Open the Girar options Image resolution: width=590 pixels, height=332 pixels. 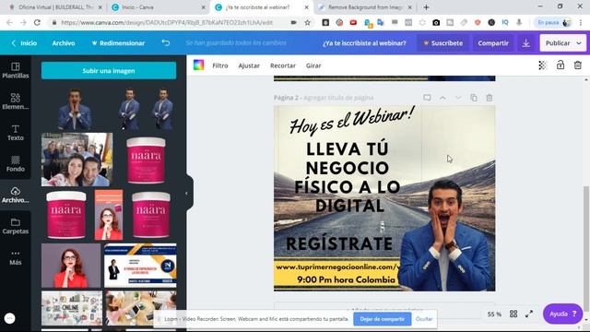click(x=313, y=65)
